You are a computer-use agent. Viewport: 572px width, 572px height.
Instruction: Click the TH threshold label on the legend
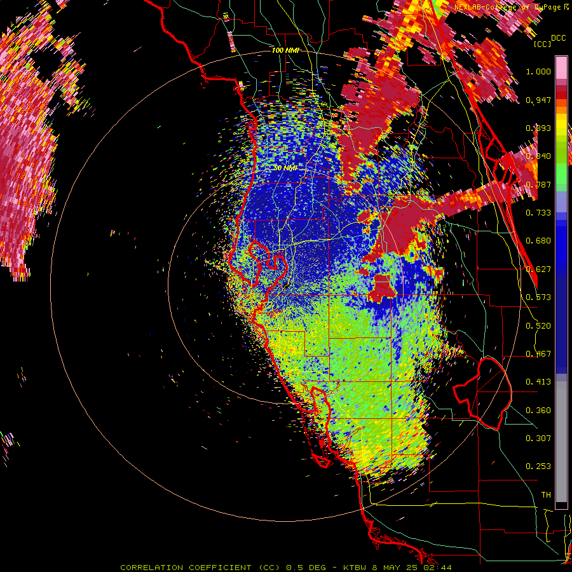pyautogui.click(x=546, y=495)
